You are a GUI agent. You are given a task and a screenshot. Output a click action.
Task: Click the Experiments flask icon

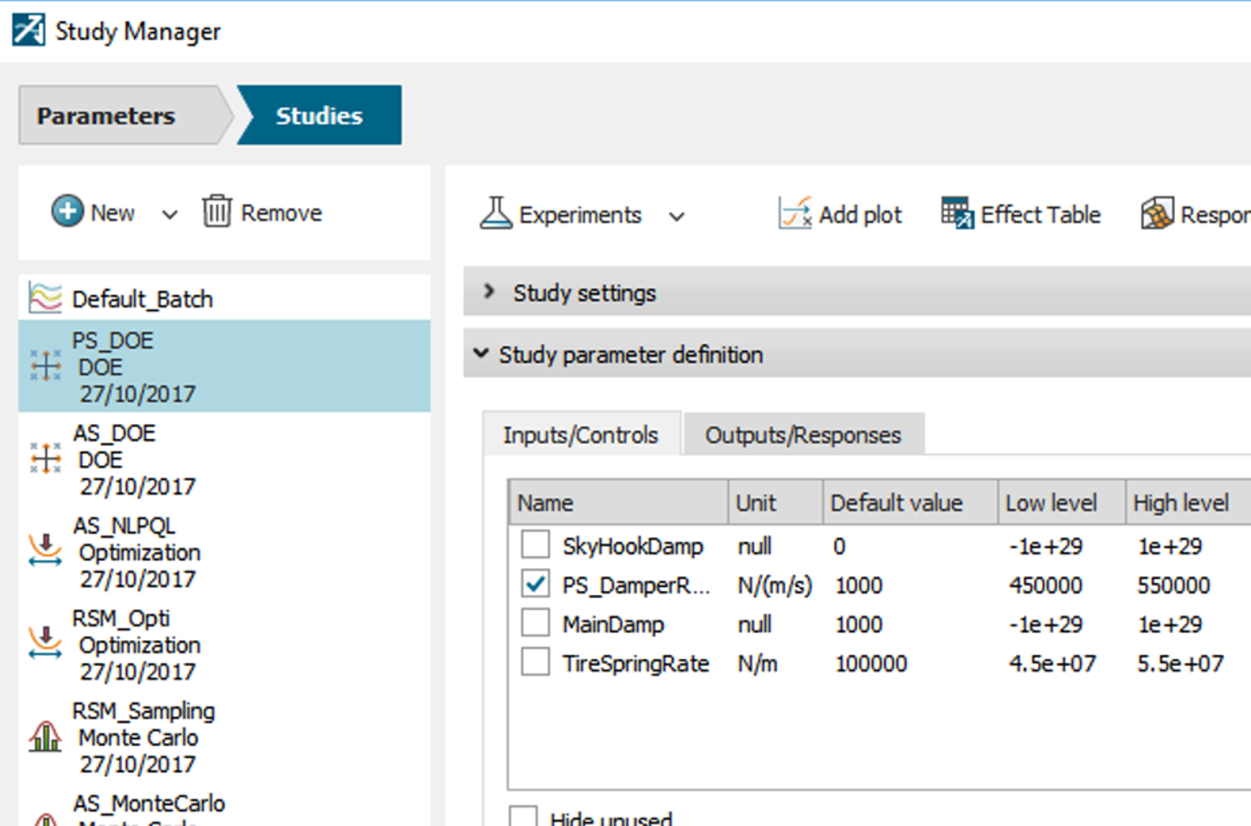click(x=496, y=213)
